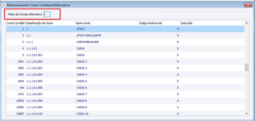
Task: Click the scroll up arrow of the table
Action: point(246,23)
